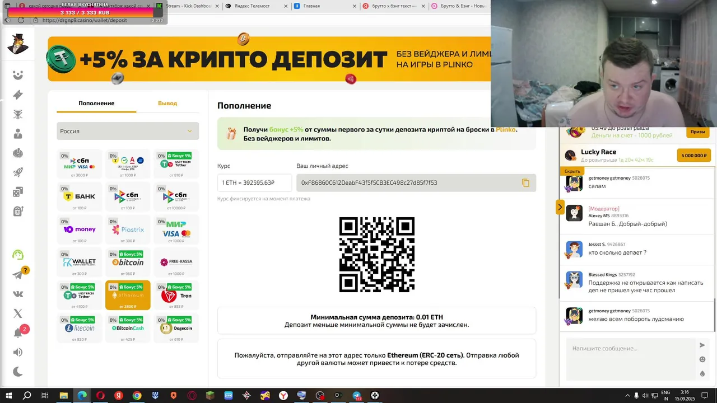Open the rocket games icon in sidebar
Image resolution: width=717 pixels, height=403 pixels.
point(18,172)
